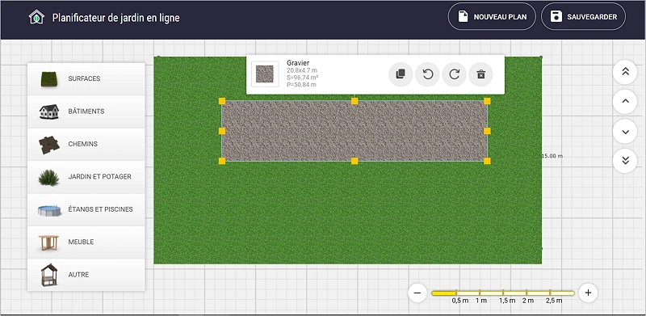Click the wooden table icon for Meuble
646x316 pixels.
(x=48, y=242)
